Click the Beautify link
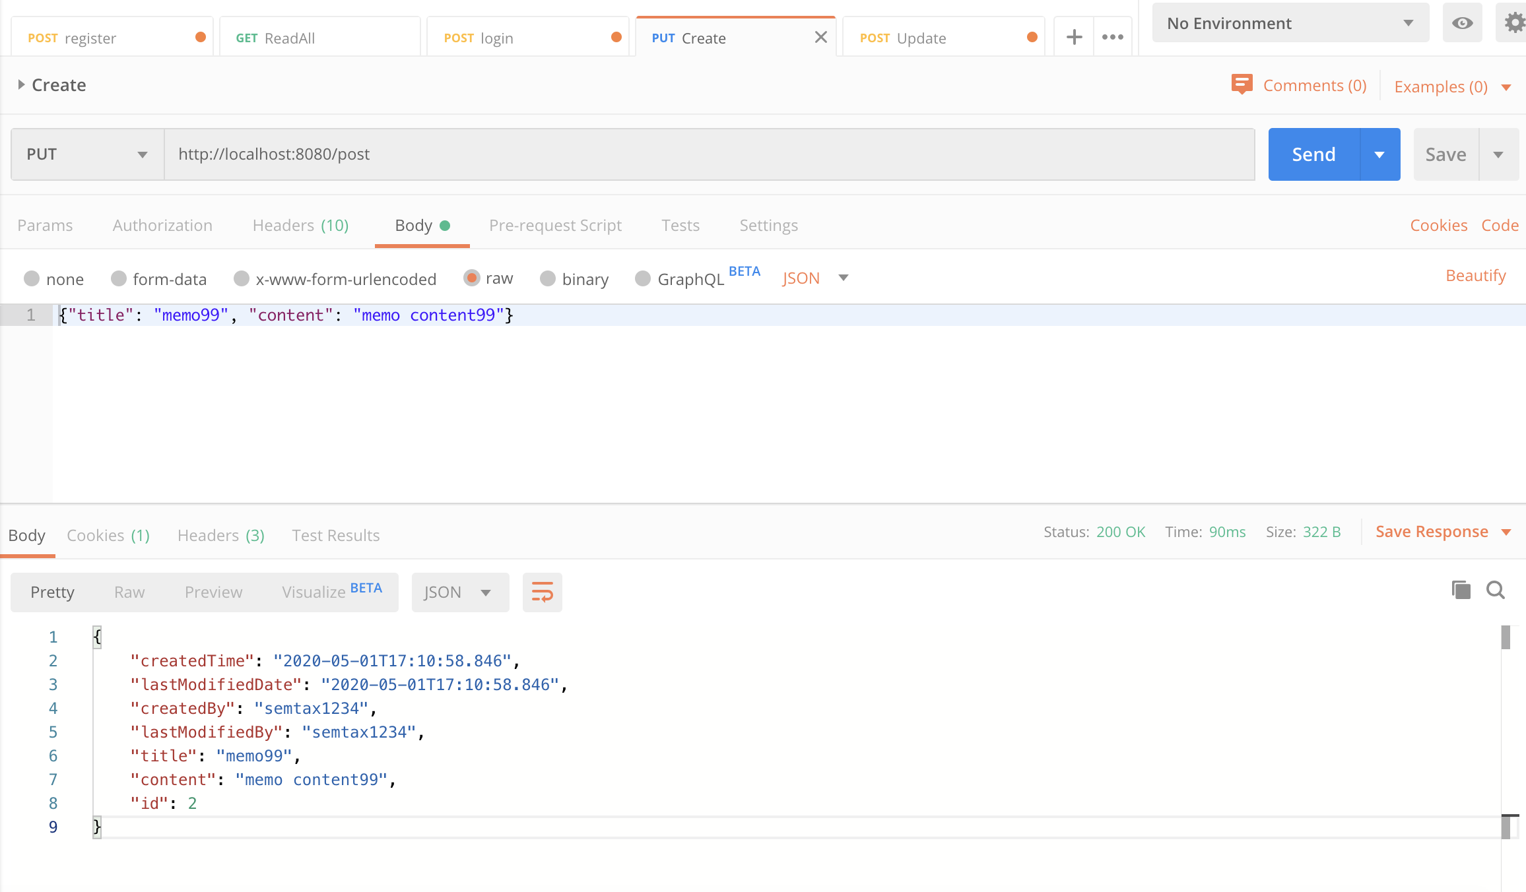The height and width of the screenshot is (892, 1526). point(1475,276)
